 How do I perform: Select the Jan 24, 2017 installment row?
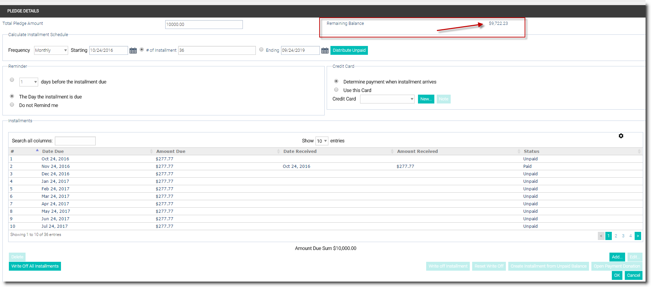point(325,181)
